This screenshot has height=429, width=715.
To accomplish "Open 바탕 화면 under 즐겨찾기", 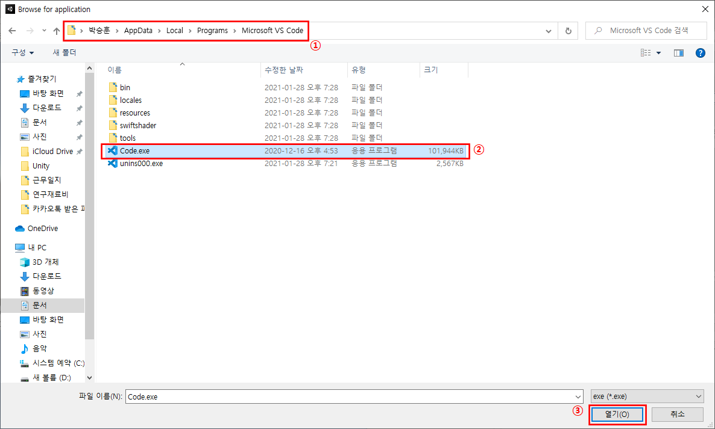I will [x=48, y=94].
